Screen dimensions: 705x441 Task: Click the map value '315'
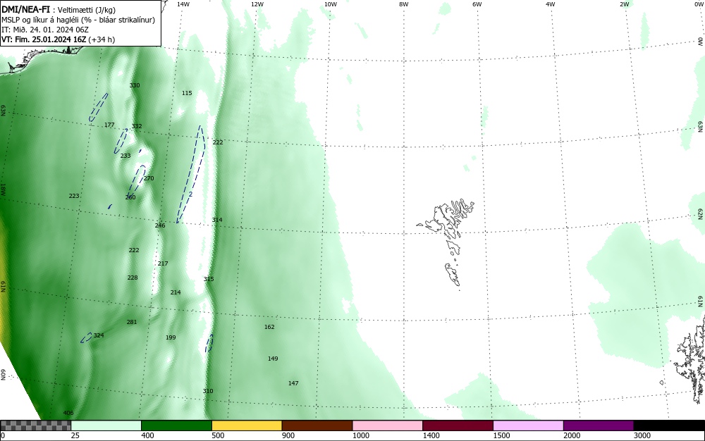click(x=209, y=279)
